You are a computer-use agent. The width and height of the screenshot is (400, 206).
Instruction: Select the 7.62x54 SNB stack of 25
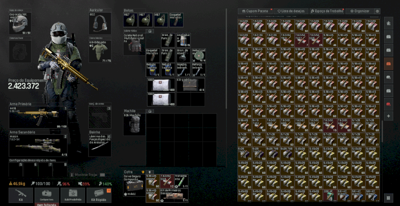coord(316,40)
